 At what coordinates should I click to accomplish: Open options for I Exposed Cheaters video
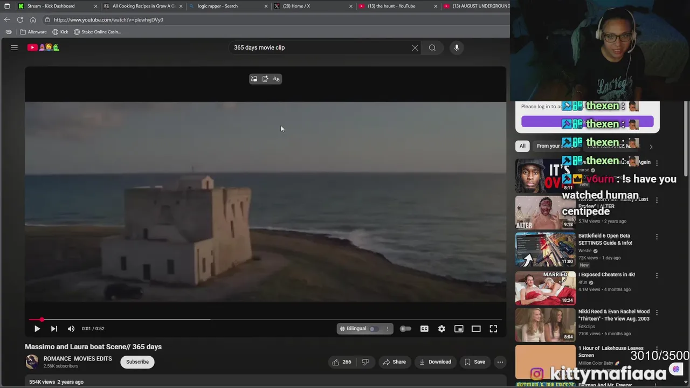(657, 276)
